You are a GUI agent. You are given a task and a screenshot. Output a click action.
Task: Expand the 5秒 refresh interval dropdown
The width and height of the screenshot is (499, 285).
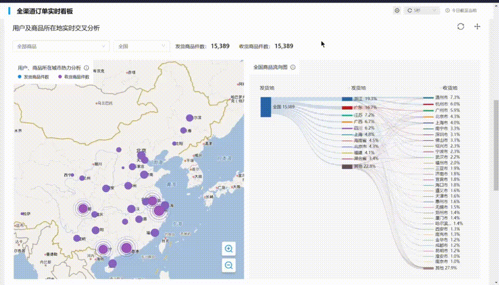[422, 10]
